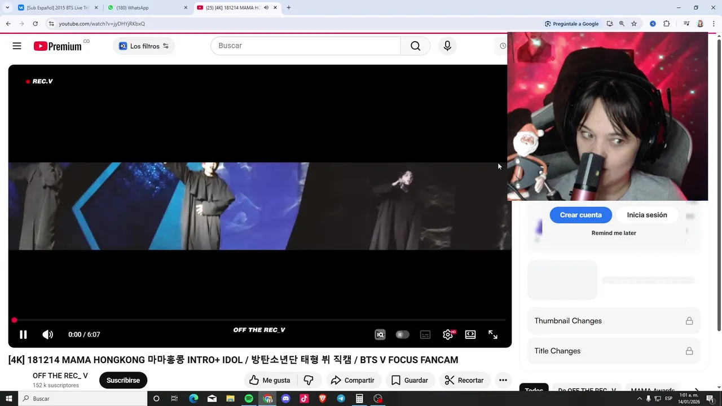The height and width of the screenshot is (406, 722).
Task: Go to YouTube Premium home logo
Action: pos(58,46)
